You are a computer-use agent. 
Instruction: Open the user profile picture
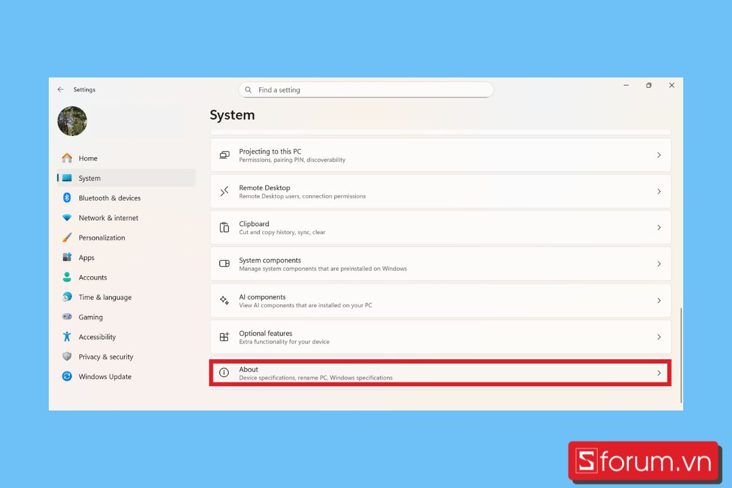(73, 121)
